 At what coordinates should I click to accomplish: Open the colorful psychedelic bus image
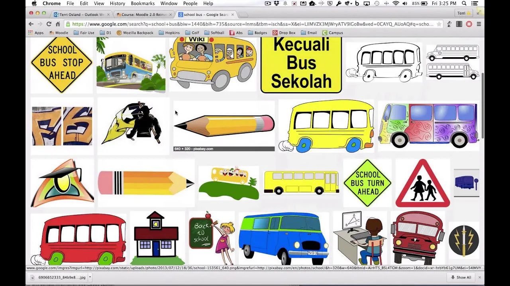click(x=428, y=126)
